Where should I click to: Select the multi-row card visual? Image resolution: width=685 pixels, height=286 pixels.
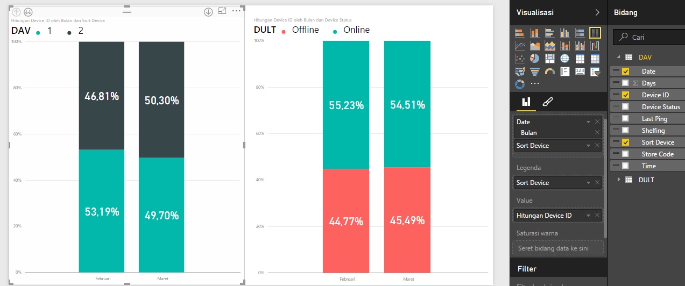pos(565,71)
